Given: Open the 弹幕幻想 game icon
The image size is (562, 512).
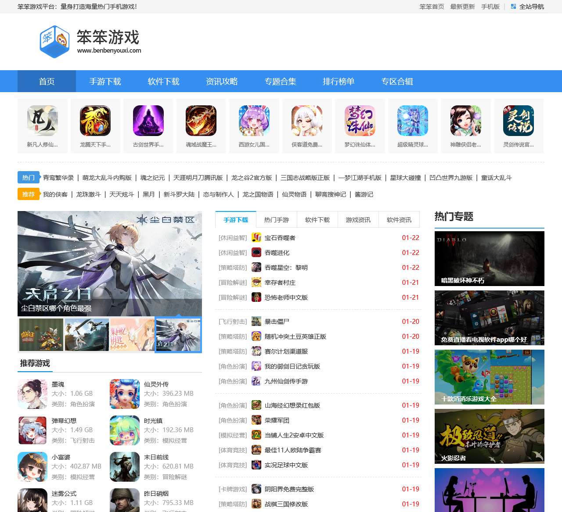Looking at the screenshot, I should tap(32, 430).
